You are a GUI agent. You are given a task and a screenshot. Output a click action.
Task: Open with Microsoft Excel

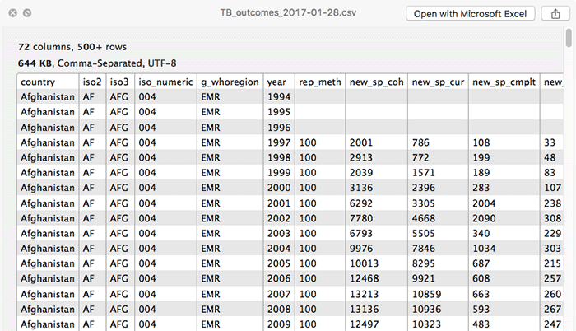(x=470, y=14)
